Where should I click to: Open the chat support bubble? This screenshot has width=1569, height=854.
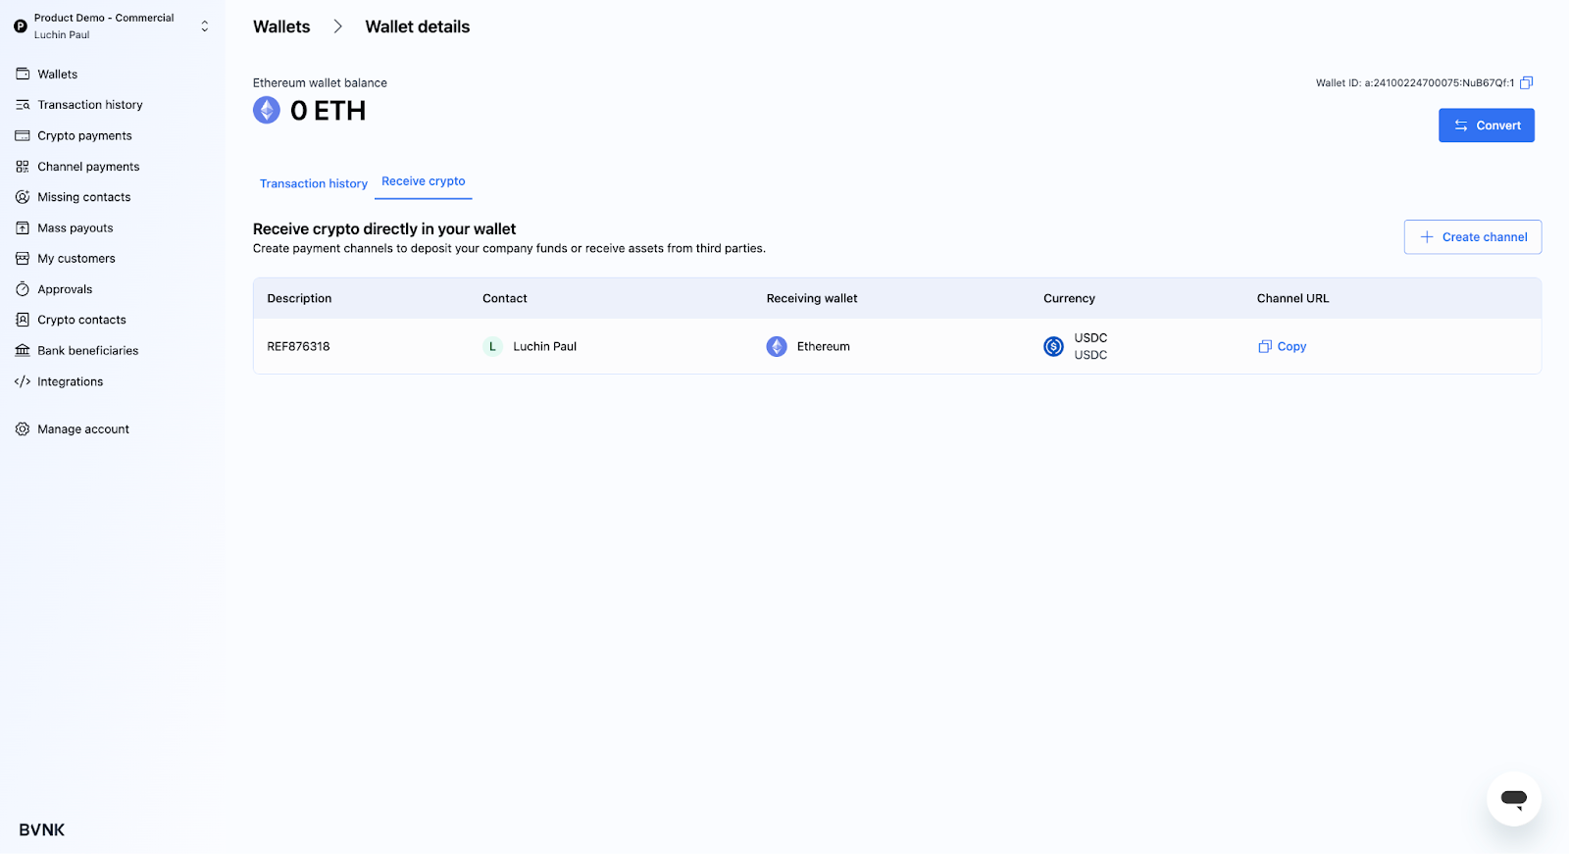click(x=1513, y=798)
